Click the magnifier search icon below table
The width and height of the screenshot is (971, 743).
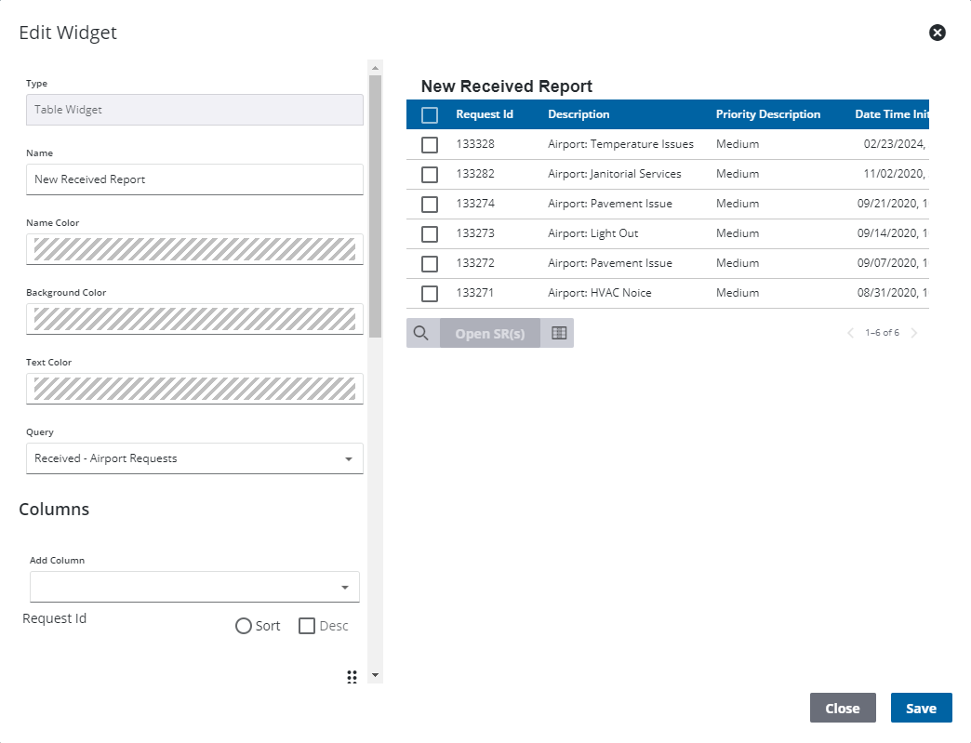[421, 333]
